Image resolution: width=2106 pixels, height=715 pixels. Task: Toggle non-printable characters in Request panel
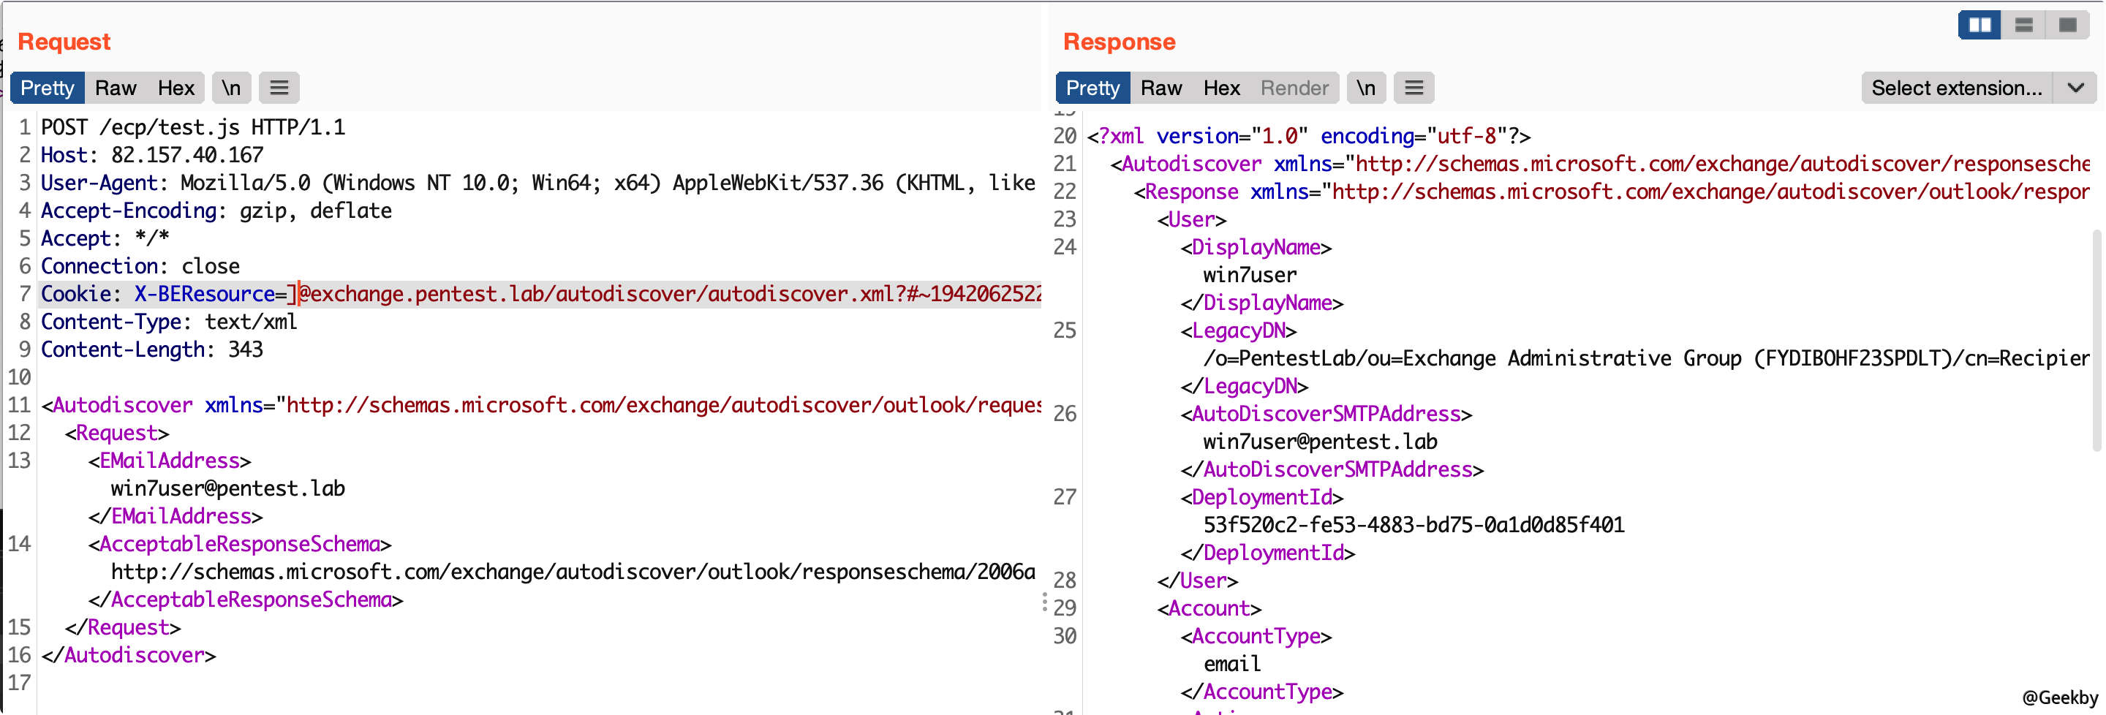tap(231, 88)
